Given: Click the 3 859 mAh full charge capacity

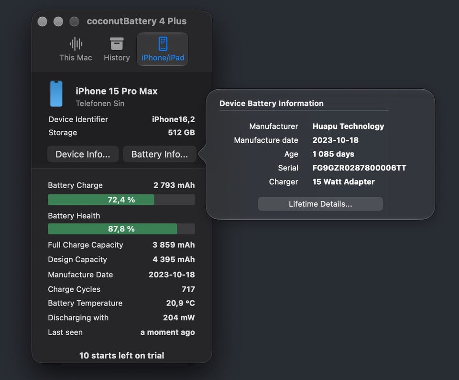Looking at the screenshot, I should pyautogui.click(x=174, y=245).
